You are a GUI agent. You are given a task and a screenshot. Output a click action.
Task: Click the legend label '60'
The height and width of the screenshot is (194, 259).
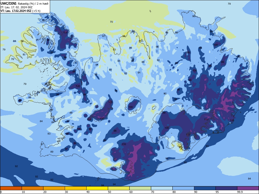pyautogui.click(x=131, y=192)
